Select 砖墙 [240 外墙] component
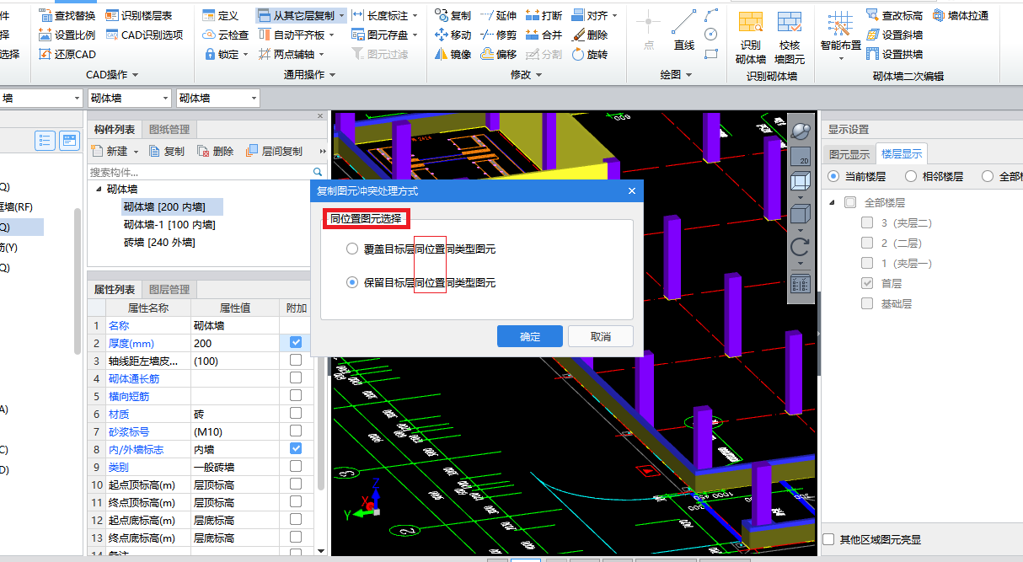The height and width of the screenshot is (562, 1023). [159, 243]
